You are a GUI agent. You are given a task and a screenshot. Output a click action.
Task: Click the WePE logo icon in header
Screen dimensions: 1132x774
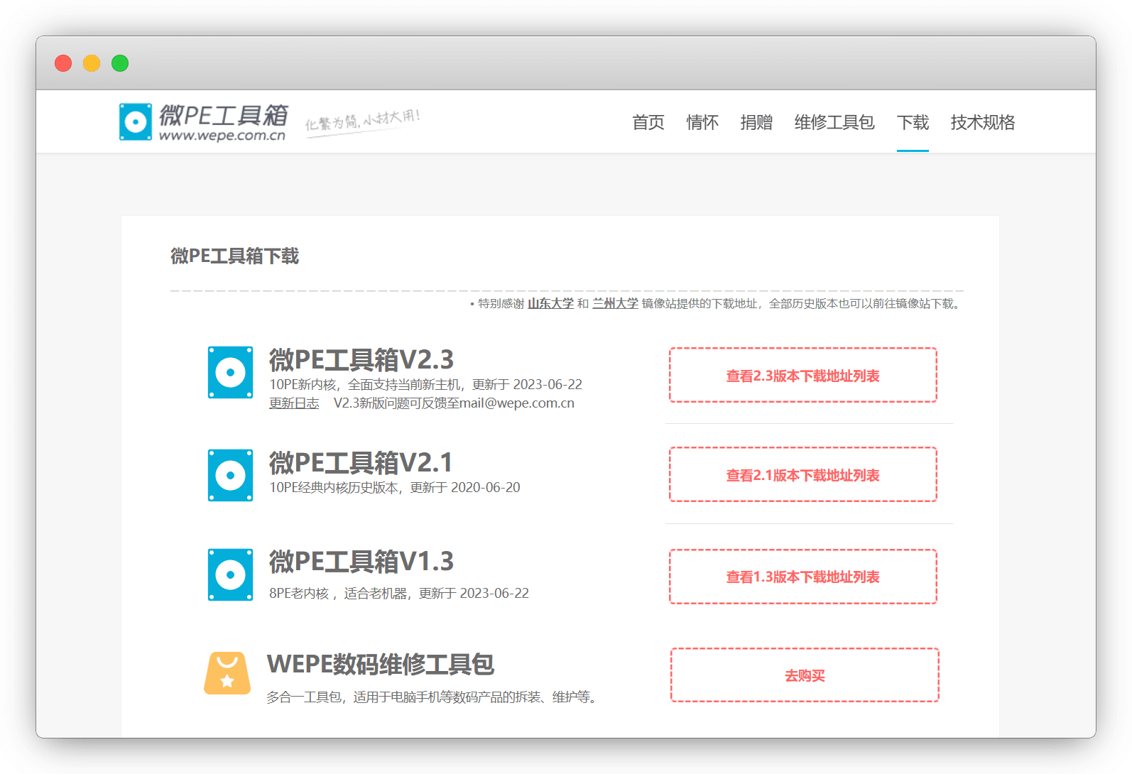[135, 122]
